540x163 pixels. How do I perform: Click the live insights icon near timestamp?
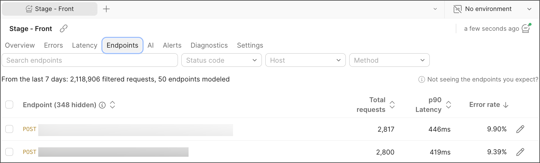coord(526,29)
